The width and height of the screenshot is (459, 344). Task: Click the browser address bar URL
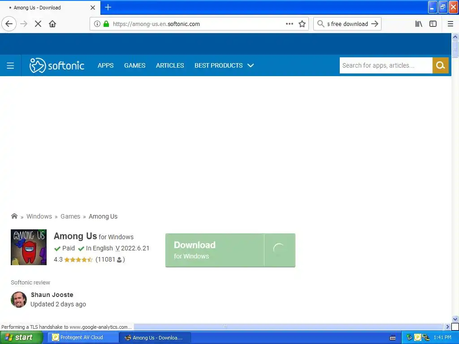(x=156, y=24)
